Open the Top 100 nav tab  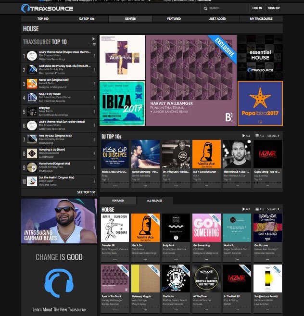43,19
